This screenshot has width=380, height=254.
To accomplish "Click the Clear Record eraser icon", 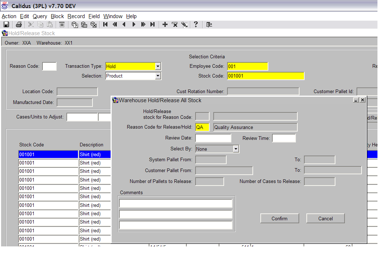I will coord(185,24).
